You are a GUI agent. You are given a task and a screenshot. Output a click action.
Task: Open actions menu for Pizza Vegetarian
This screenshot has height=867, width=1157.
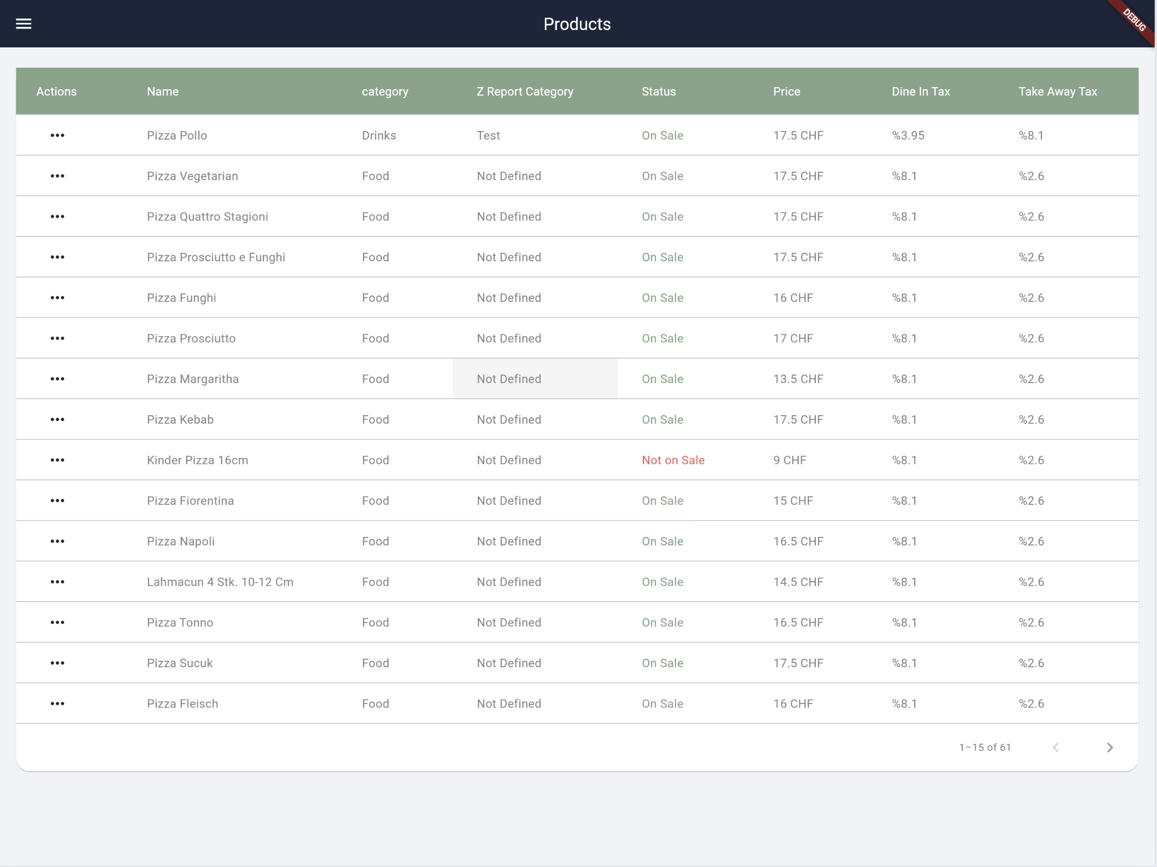58,176
